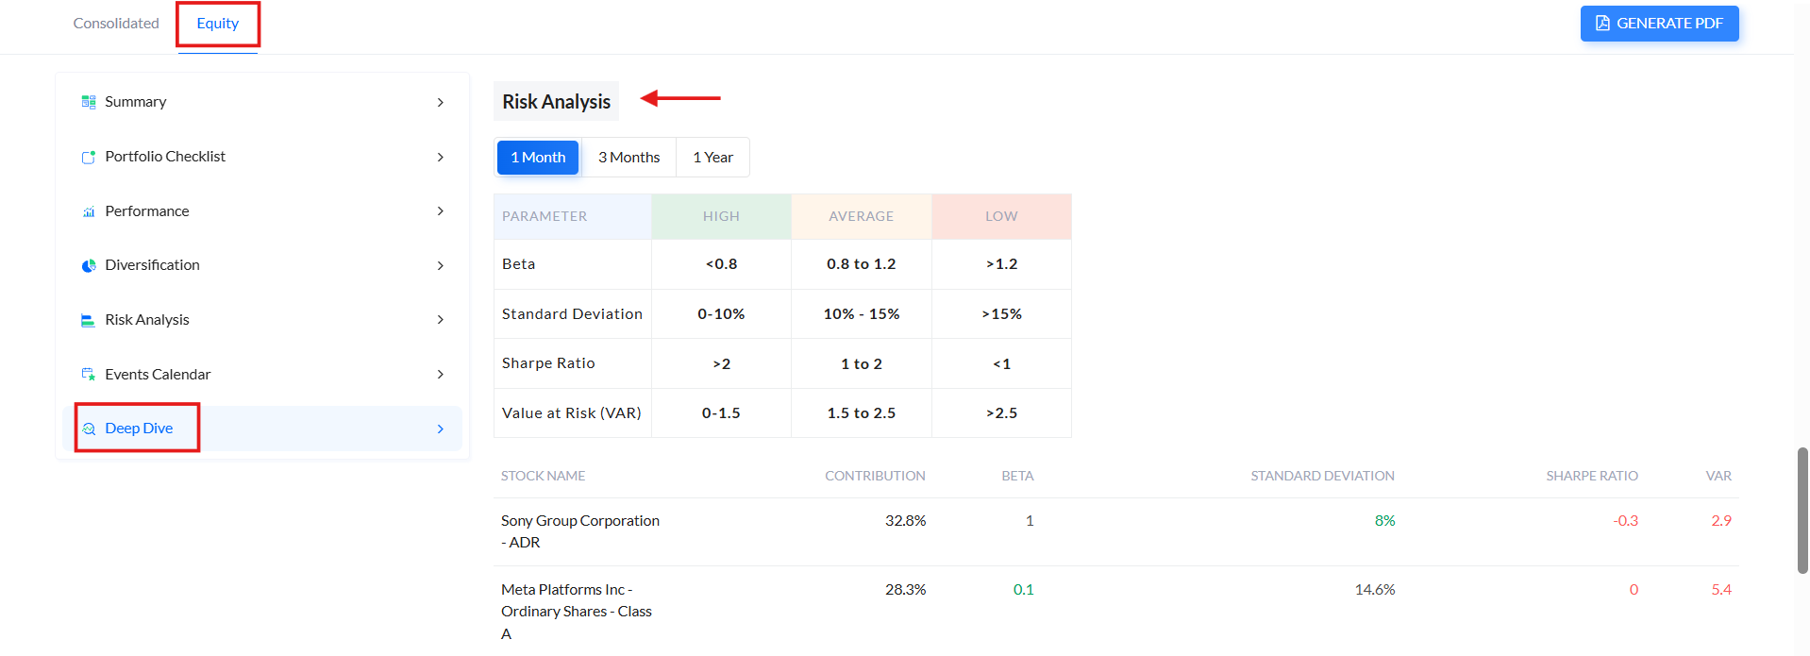
Task: Click the Deep Dive magnifier icon
Action: [89, 429]
